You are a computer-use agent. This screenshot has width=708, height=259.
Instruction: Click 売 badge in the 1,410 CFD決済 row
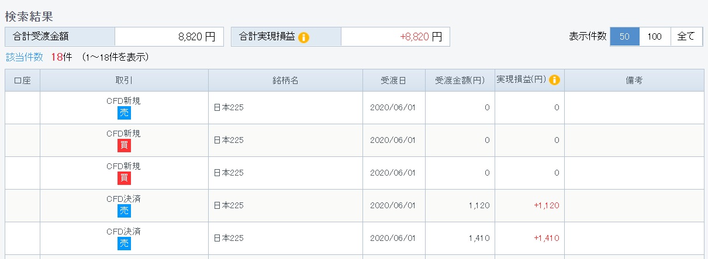click(x=123, y=243)
